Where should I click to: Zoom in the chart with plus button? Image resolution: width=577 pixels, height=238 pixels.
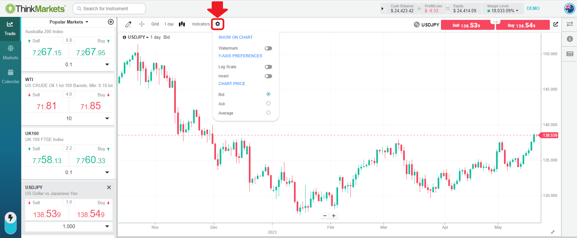click(333, 216)
